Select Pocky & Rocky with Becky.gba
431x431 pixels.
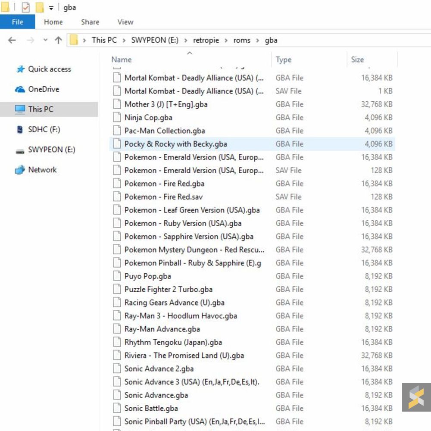click(252, 144)
